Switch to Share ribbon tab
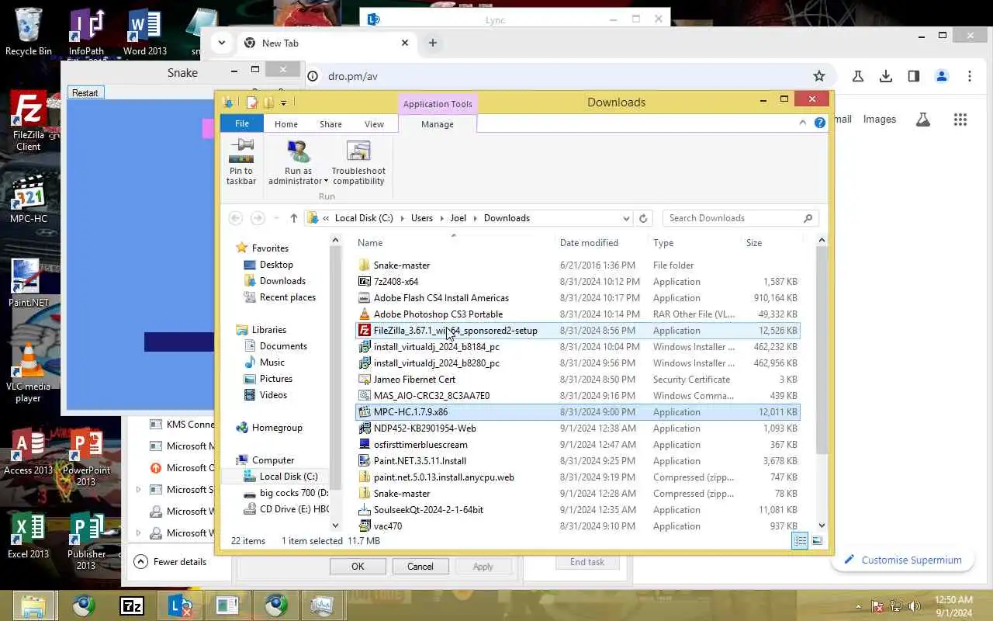993x621 pixels. [330, 124]
